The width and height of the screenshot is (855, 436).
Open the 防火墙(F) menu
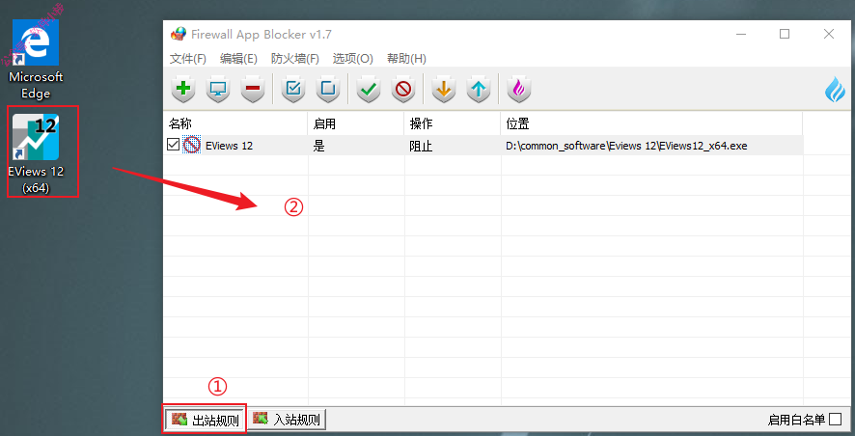(x=295, y=58)
